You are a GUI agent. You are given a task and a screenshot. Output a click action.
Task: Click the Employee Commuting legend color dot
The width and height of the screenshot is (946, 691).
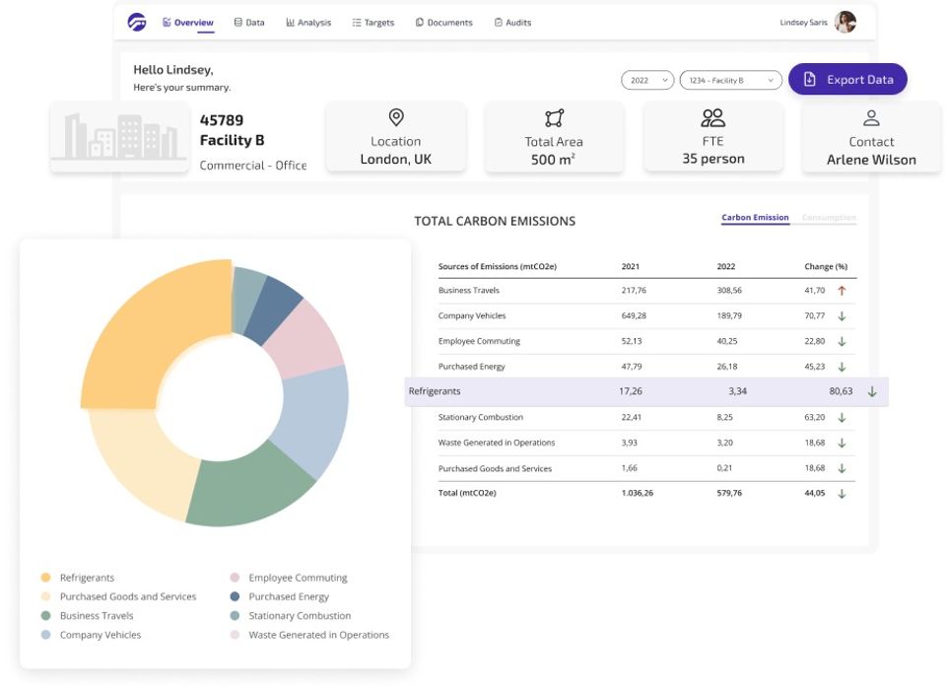(235, 578)
